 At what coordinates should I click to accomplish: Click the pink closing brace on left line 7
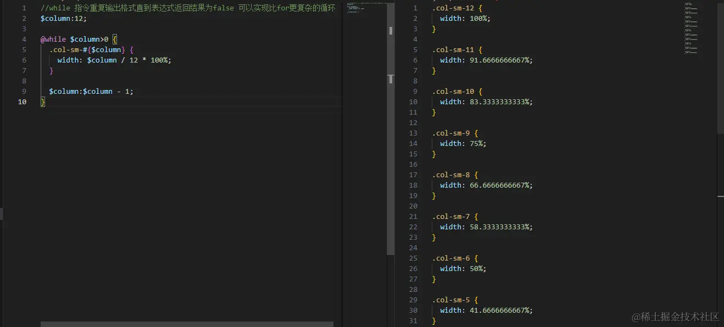[52, 71]
